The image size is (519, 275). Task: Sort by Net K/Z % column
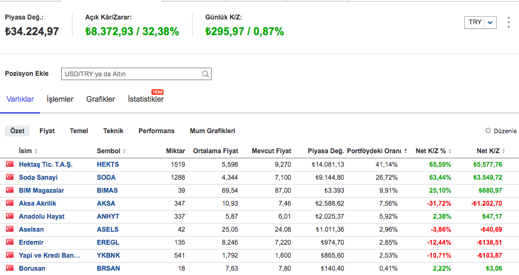(433, 151)
